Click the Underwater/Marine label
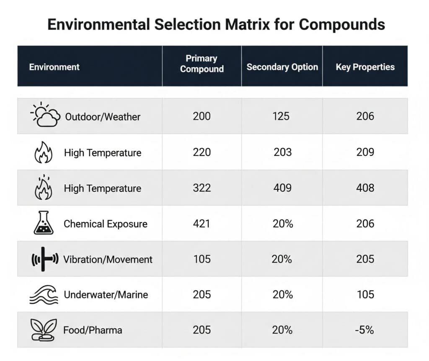This screenshot has width=429, height=361. coord(106,295)
